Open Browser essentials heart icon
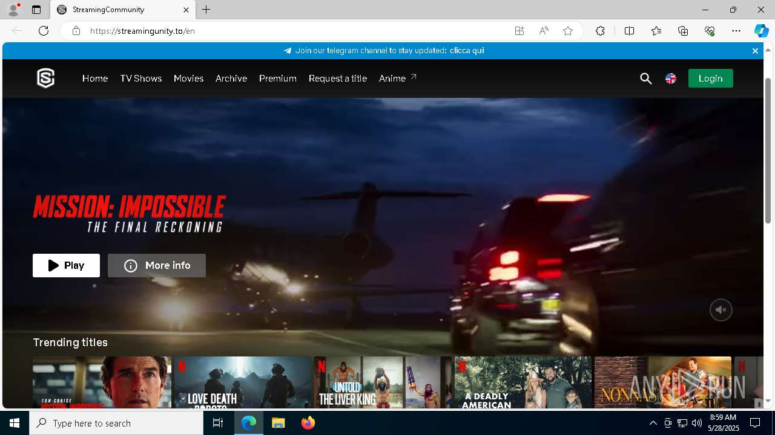The width and height of the screenshot is (775, 435). pyautogui.click(x=710, y=31)
